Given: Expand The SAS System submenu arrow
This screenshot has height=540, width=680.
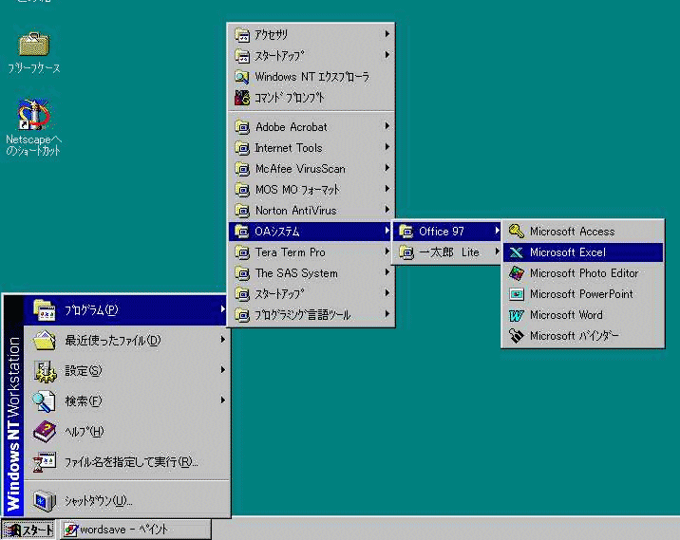Looking at the screenshot, I should 387,272.
